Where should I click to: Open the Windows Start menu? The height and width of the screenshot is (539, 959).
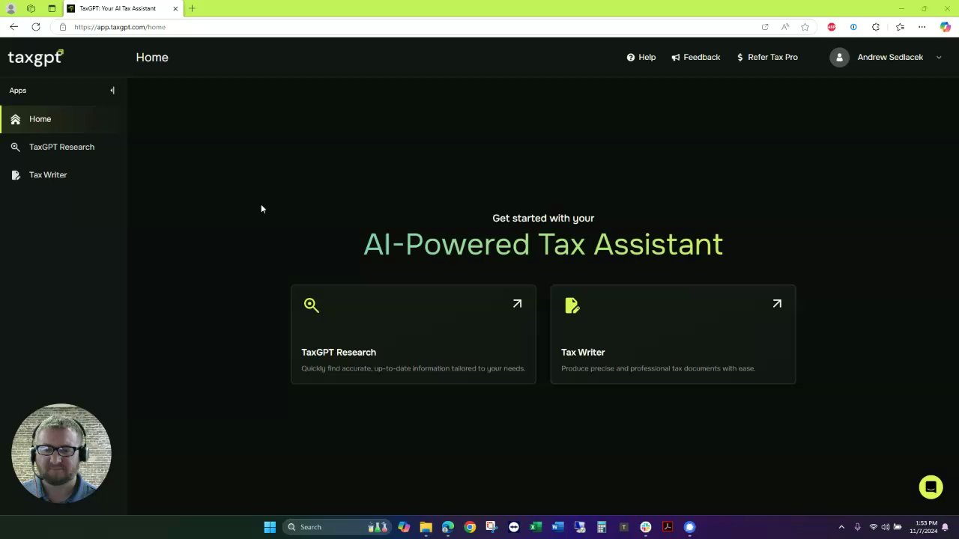(270, 527)
